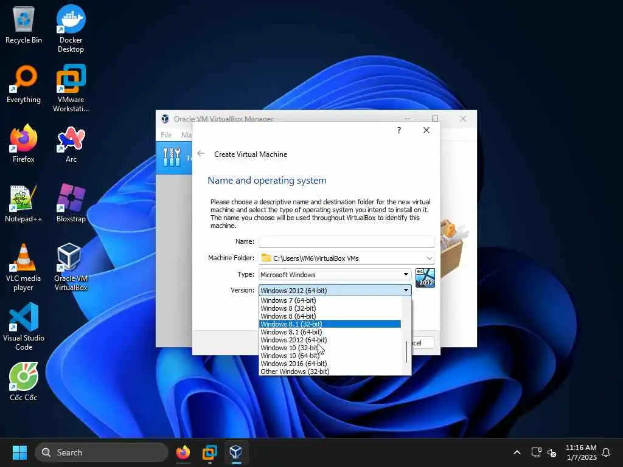The width and height of the screenshot is (623, 467).
Task: Launch the Bloxstrap desktop icon
Action: [x=71, y=203]
